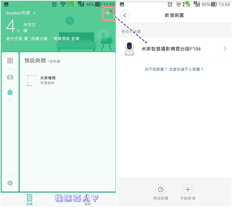Image resolution: width=232 pixels, height=207 pixels.
Task: Tap the 1個裝置 device count text
Action: pos(54,61)
